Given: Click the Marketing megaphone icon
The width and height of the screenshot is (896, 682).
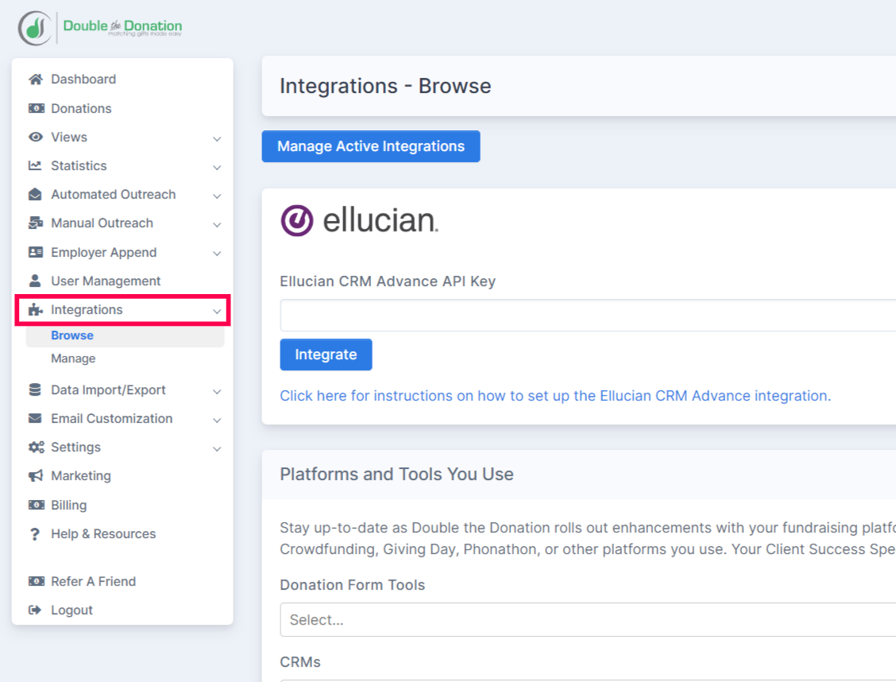Looking at the screenshot, I should tap(36, 476).
